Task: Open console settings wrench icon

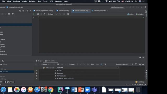Action: tap(45, 14)
